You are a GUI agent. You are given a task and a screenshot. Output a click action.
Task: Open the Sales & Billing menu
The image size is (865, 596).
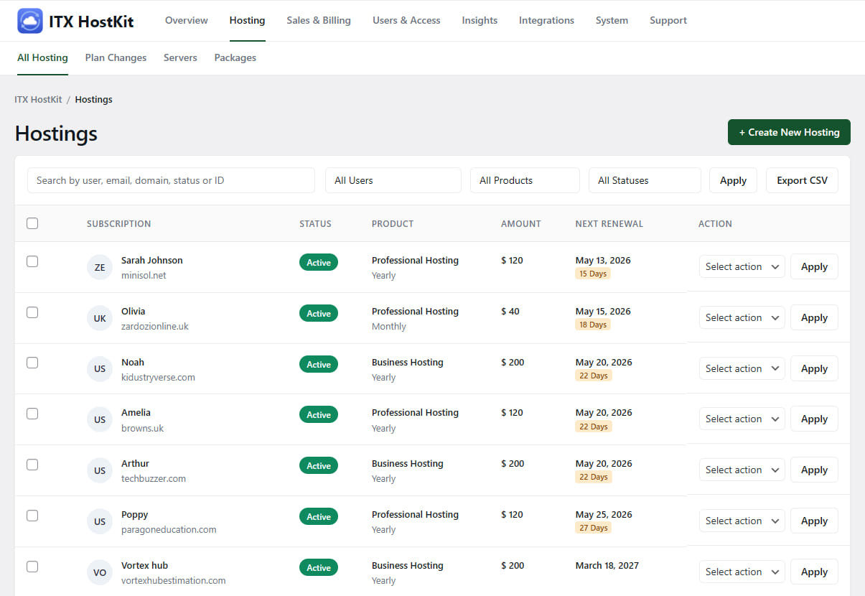point(319,20)
